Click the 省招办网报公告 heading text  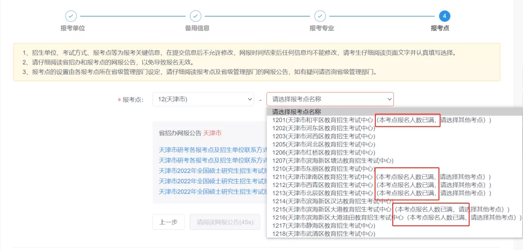pyautogui.click(x=180, y=133)
